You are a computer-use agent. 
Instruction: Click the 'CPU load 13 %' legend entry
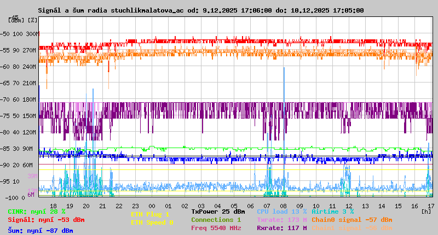(x=282, y=211)
